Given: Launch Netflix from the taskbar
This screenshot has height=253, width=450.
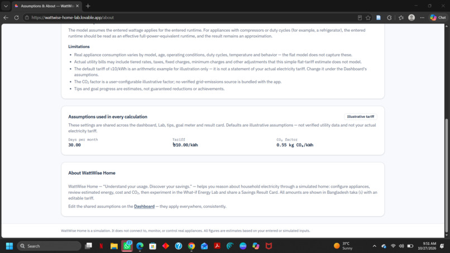Looking at the screenshot, I should 101,246.
